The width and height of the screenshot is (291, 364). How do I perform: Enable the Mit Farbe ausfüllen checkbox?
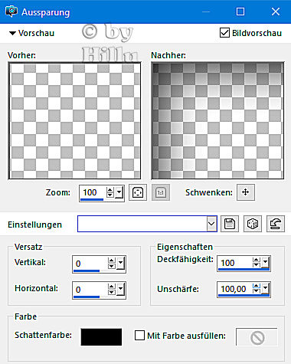(x=139, y=336)
